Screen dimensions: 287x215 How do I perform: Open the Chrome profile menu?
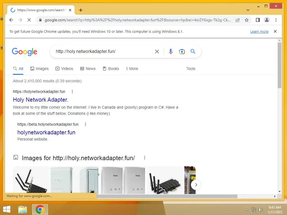267,20
